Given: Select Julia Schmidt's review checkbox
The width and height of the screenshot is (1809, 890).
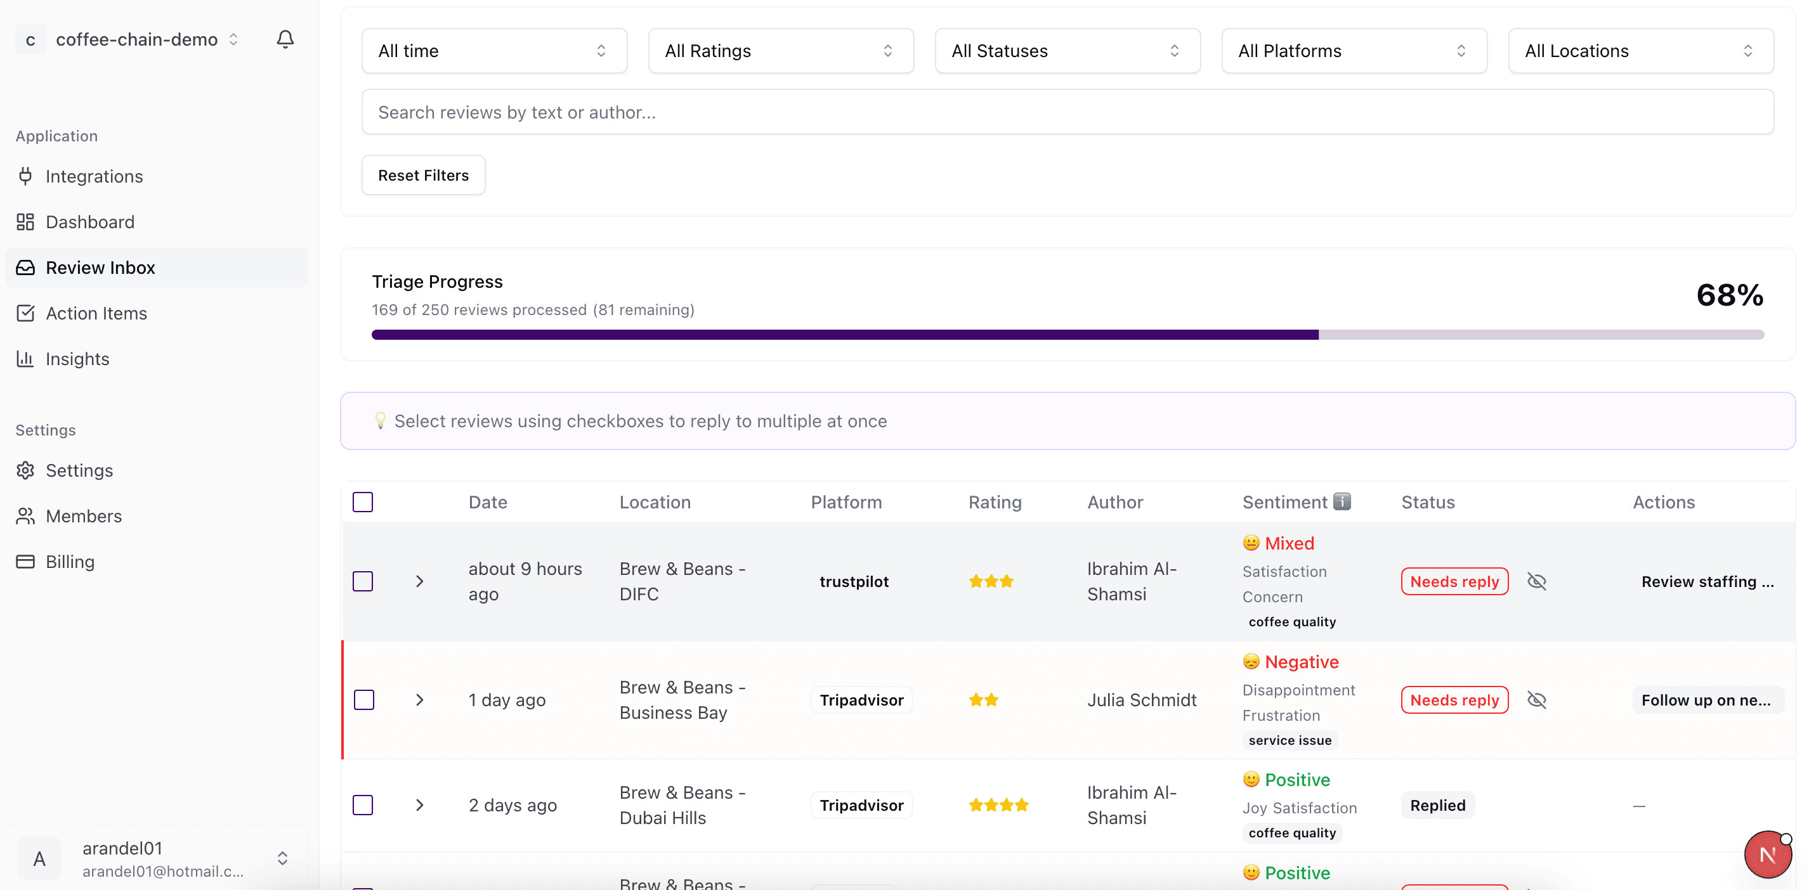Looking at the screenshot, I should click(363, 700).
